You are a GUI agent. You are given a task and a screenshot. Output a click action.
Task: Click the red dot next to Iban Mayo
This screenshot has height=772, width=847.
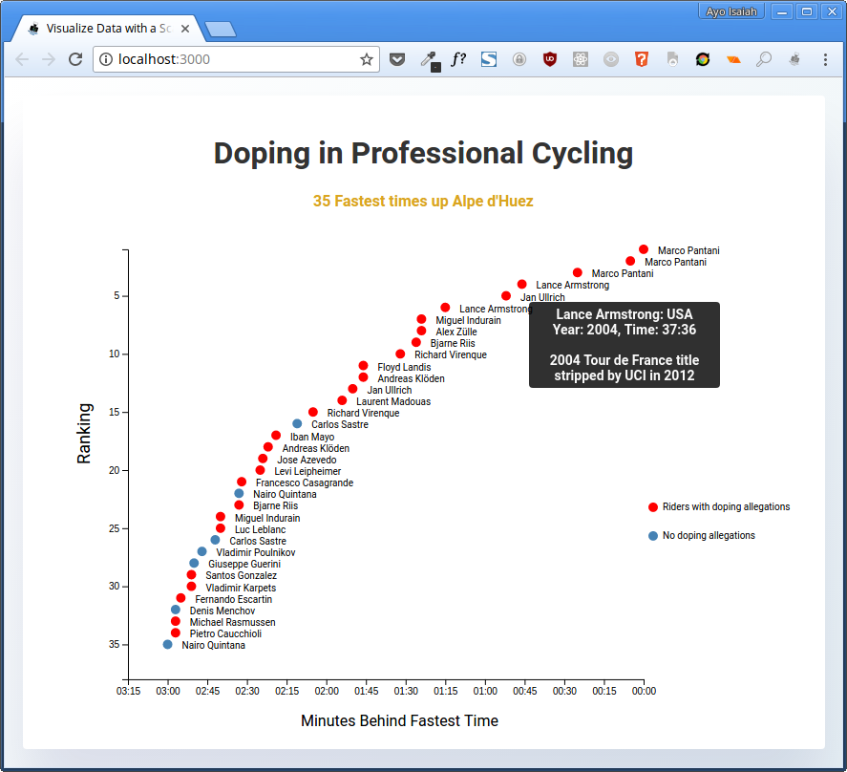point(276,435)
